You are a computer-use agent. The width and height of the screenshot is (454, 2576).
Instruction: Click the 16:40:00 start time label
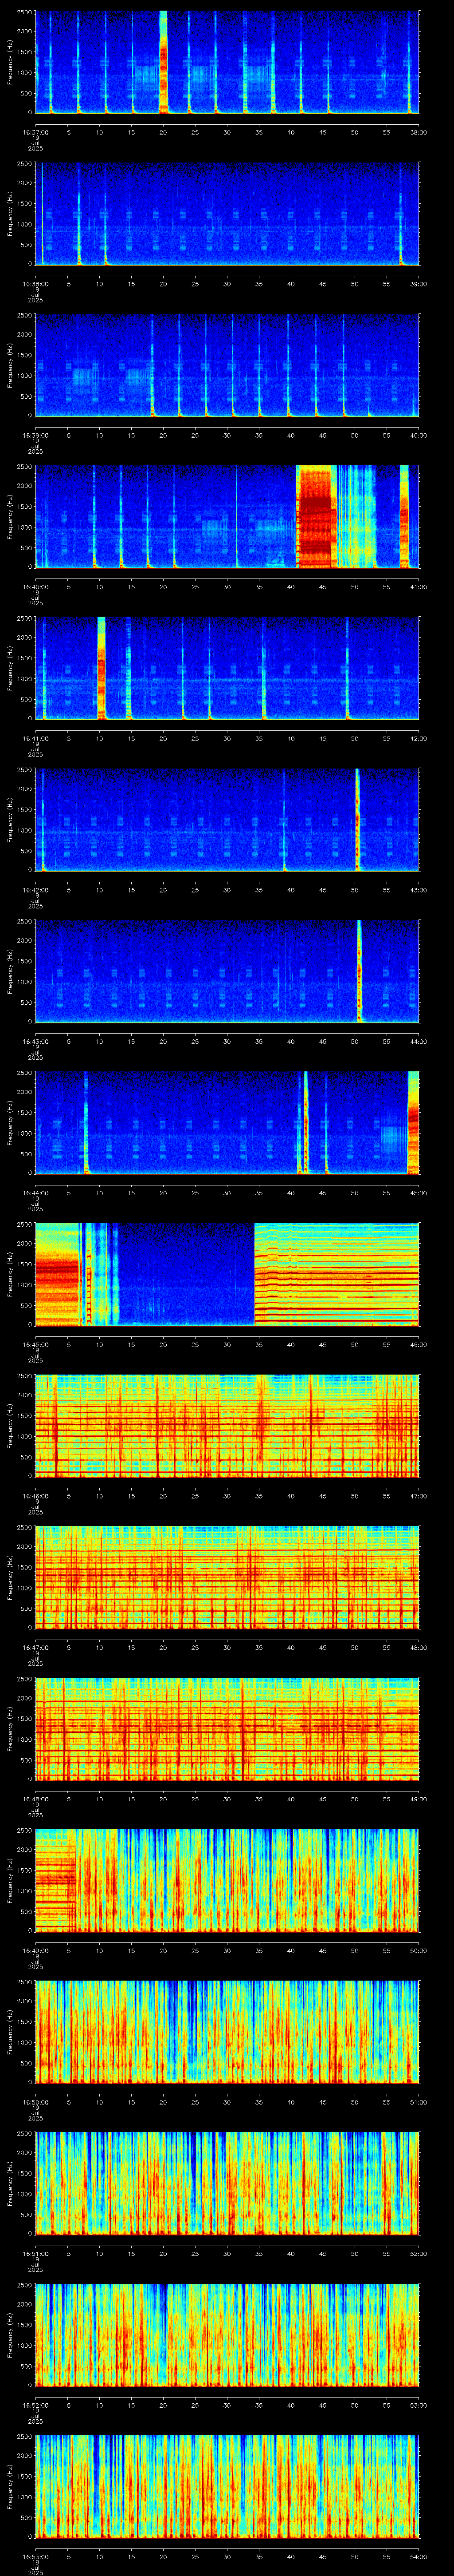point(35,586)
